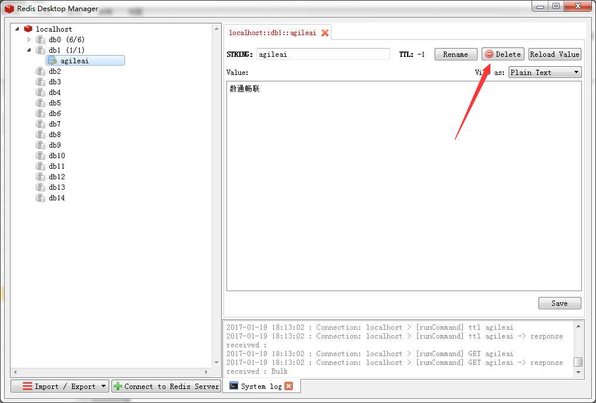Delete the agileai key
The image size is (596, 403).
(x=503, y=54)
